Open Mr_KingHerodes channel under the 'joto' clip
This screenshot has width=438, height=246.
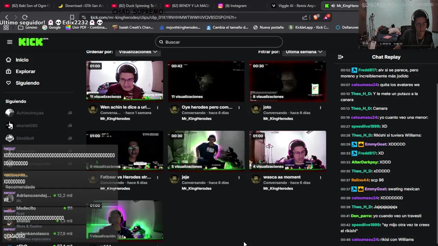278,119
